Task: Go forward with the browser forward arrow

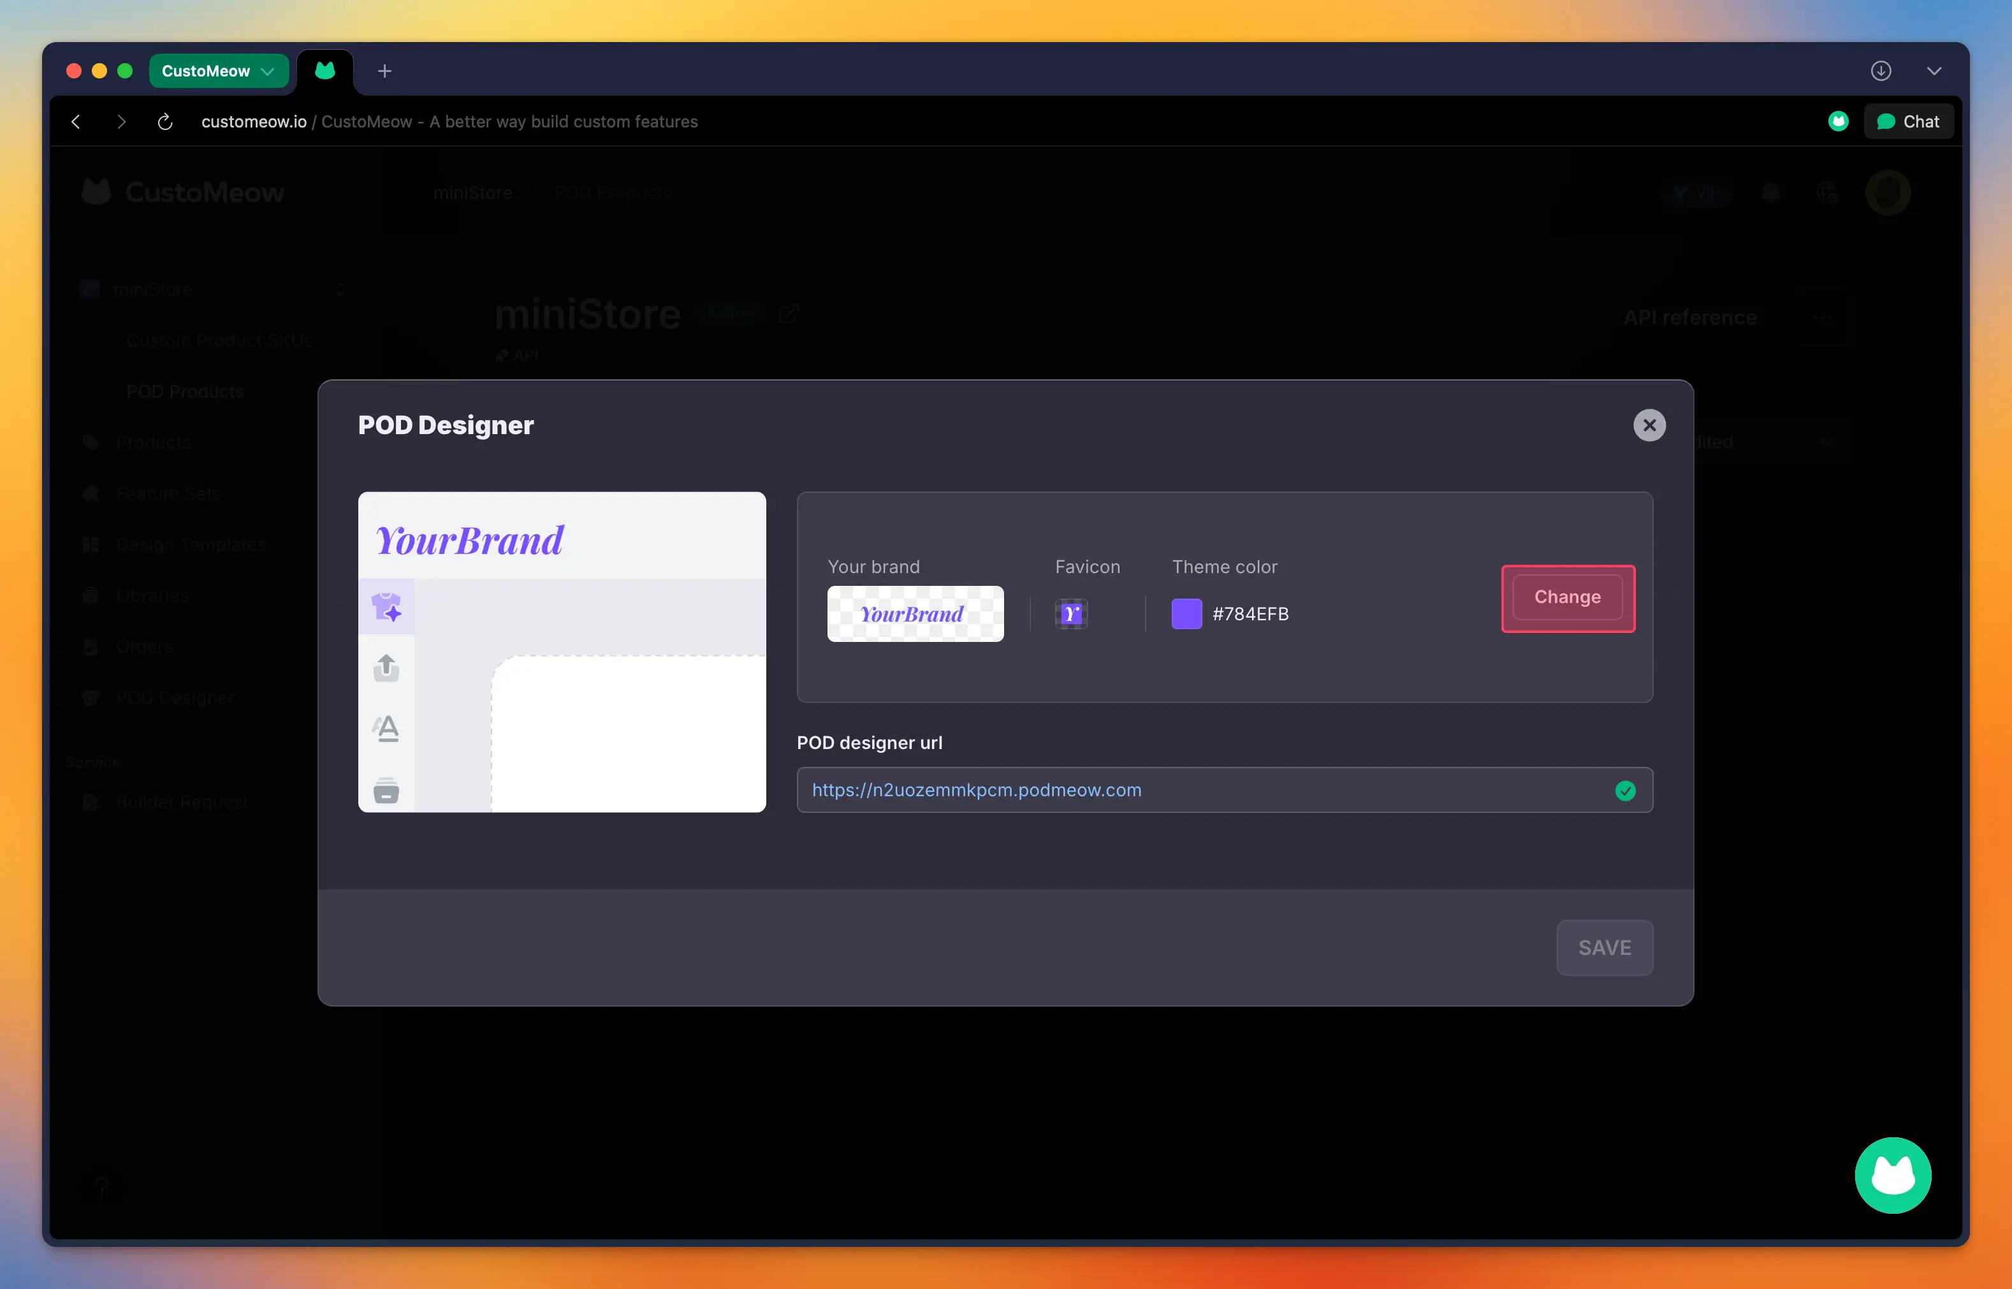Action: (x=121, y=121)
